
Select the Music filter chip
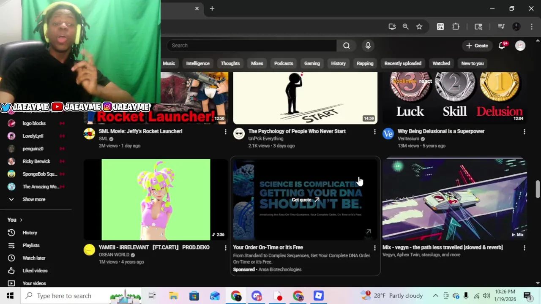(x=169, y=63)
